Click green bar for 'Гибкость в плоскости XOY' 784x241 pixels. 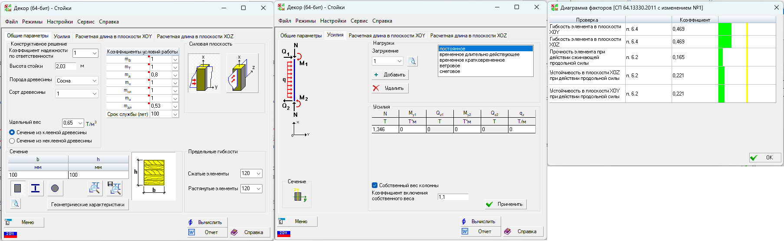point(725,29)
